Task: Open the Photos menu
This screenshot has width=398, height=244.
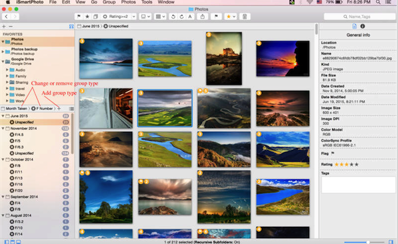Action: point(128,2)
